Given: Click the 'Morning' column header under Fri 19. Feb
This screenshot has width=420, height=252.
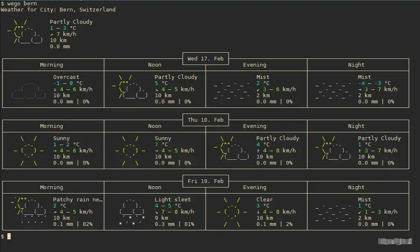Looking at the screenshot, I should tap(52, 187).
